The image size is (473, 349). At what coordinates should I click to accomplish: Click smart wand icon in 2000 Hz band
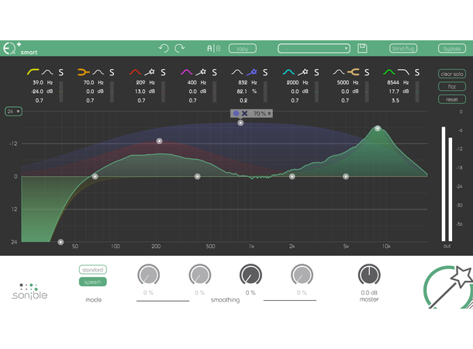coord(303,72)
